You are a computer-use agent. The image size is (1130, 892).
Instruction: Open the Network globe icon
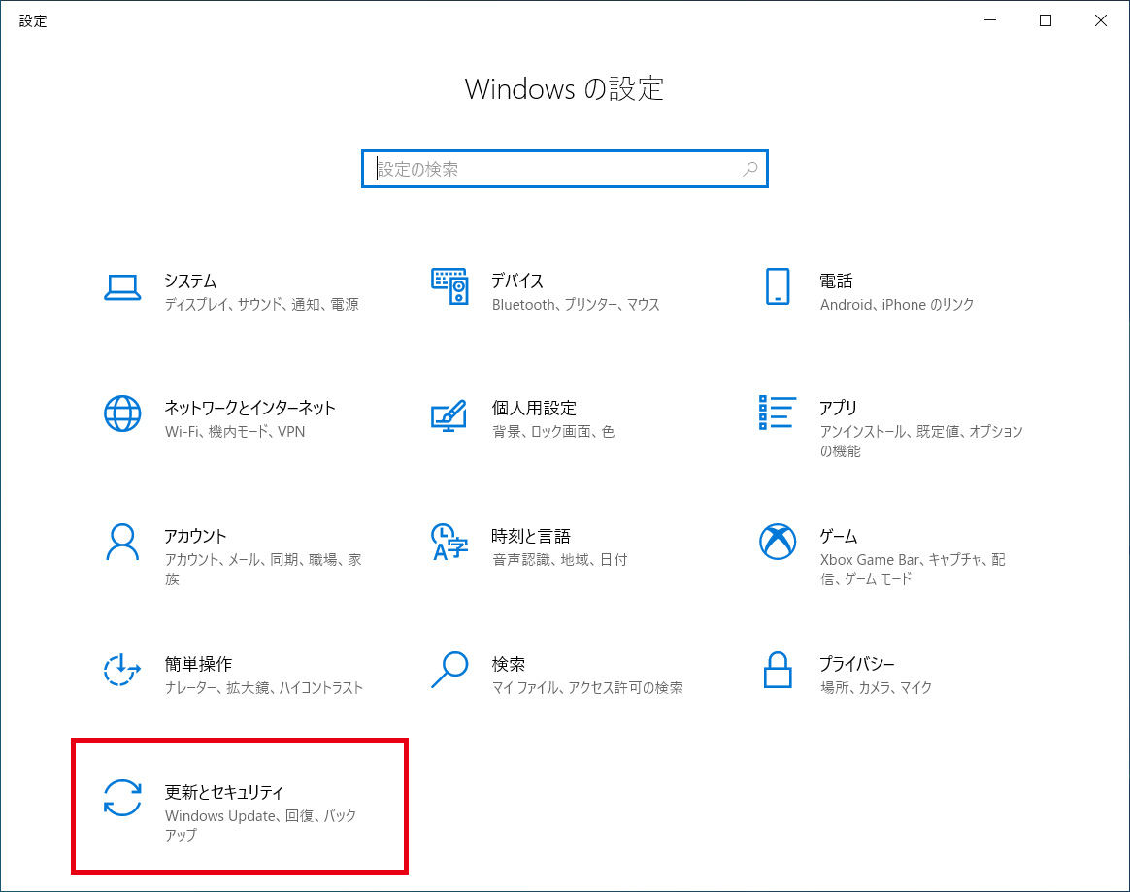tap(122, 413)
